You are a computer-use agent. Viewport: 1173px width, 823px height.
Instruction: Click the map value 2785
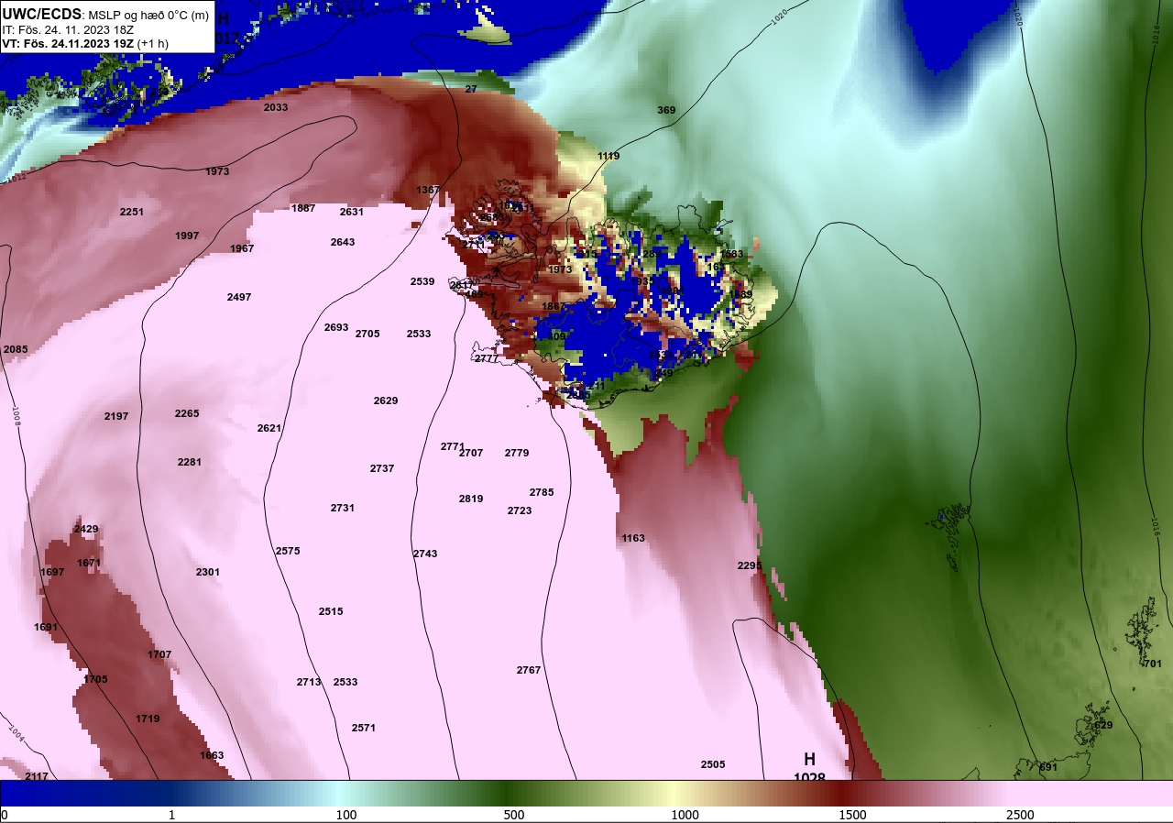coord(542,492)
